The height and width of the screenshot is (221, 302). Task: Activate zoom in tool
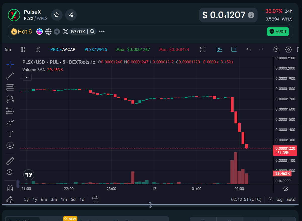point(10,172)
